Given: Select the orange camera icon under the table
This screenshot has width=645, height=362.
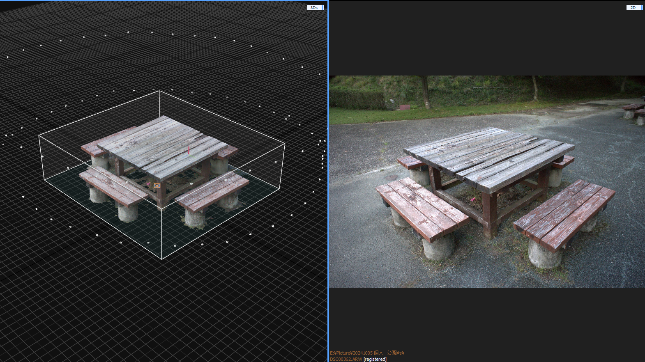Looking at the screenshot, I should 157,186.
